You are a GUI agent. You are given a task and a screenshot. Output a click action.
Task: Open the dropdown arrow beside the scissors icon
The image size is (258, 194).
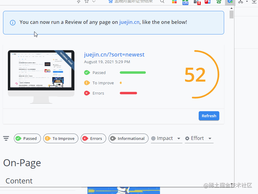point(247,2)
